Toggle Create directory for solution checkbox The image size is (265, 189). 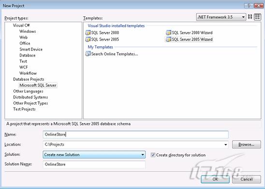tap(153, 155)
